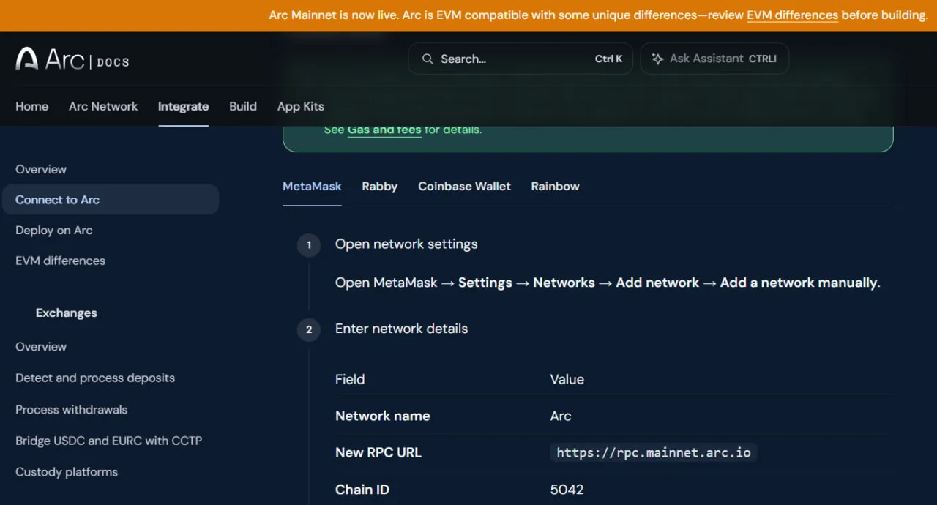
Task: Open Ask Assistant button
Action: 714,59
